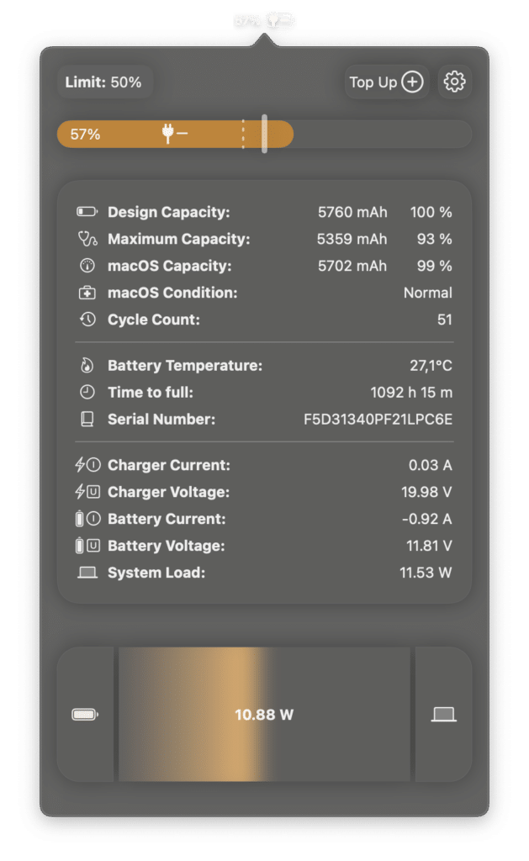Click the laptop icon in power flow panel
Image resolution: width=529 pixels, height=861 pixels.
443,715
